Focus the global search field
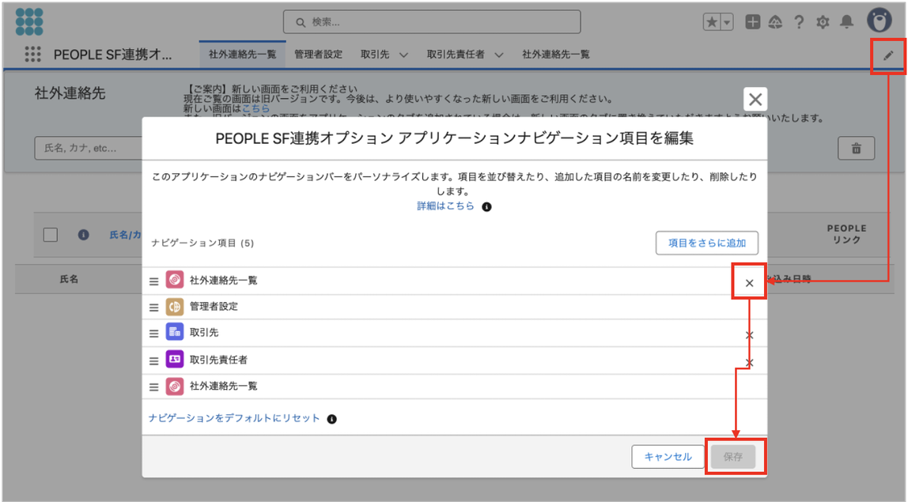This screenshot has width=908, height=502. pos(432,22)
